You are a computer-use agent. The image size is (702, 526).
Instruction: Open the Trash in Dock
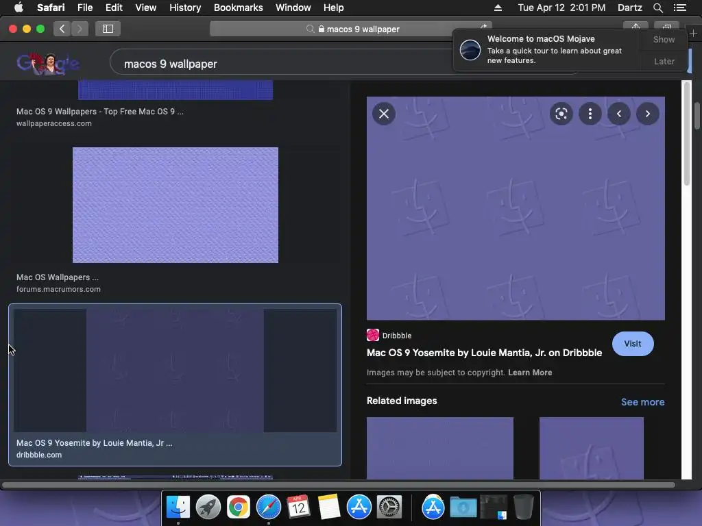tap(523, 508)
